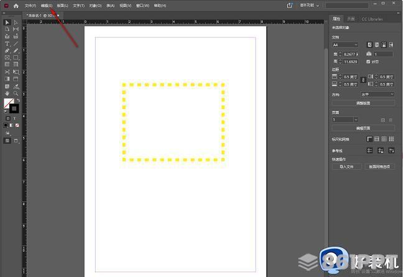
Task: Select the Type (T) tool
Action: tap(7, 43)
